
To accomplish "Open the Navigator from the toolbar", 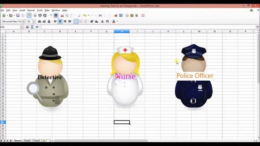I will (127, 15).
